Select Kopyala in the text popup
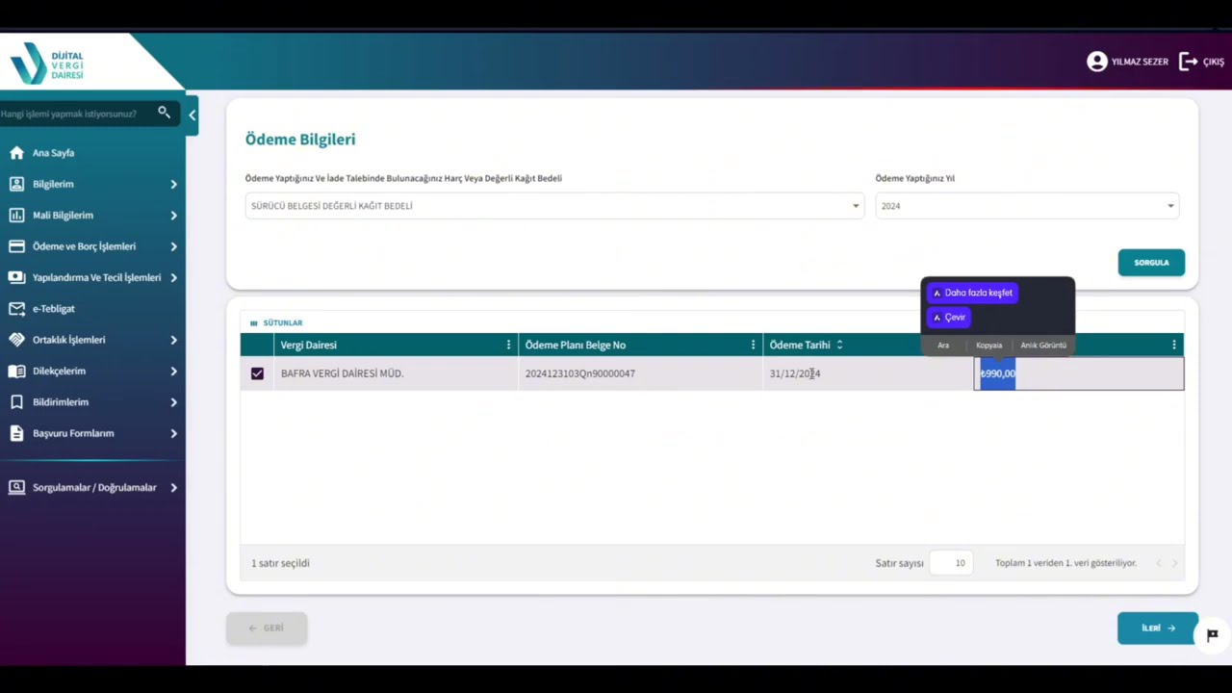The height and width of the screenshot is (693, 1232). pos(989,345)
